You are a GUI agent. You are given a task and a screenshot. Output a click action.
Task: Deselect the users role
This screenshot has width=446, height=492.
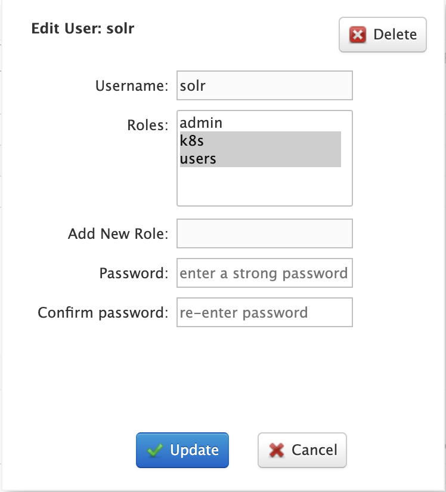point(198,158)
